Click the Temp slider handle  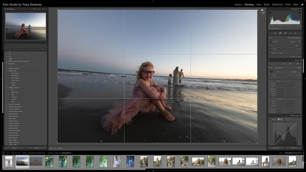tap(284, 75)
